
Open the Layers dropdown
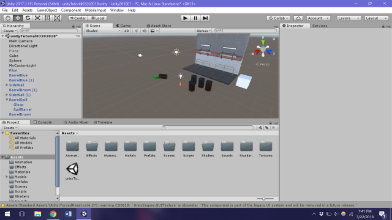coord(349,18)
